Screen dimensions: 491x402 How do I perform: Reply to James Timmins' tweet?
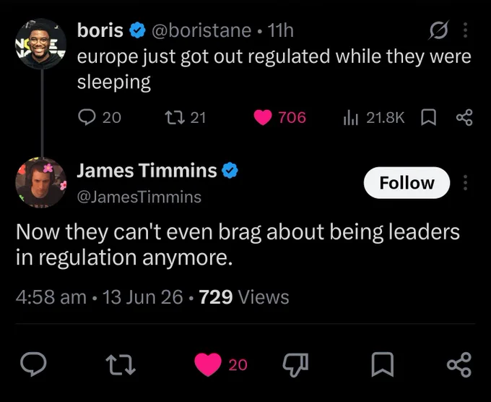coord(33,364)
